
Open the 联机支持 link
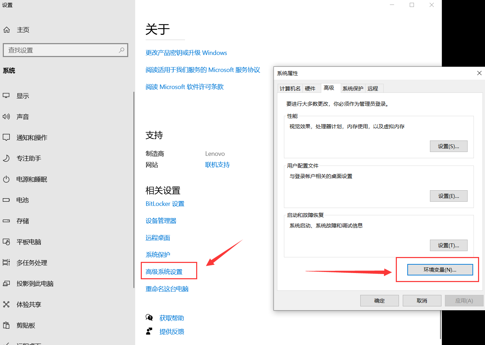(217, 165)
